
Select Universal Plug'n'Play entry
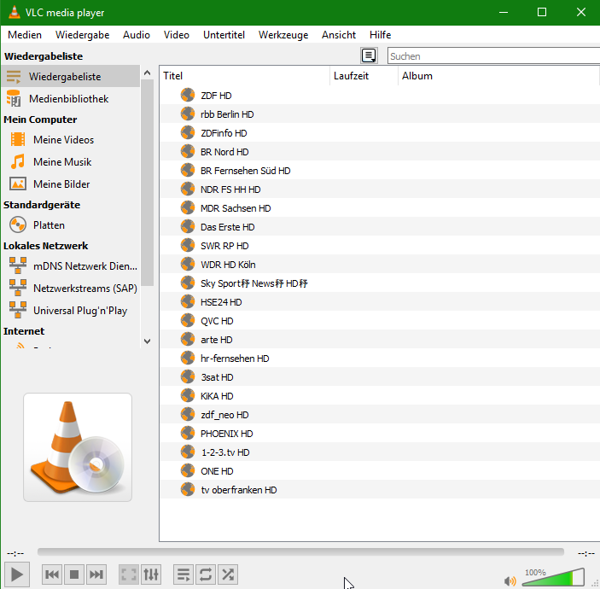click(70, 311)
